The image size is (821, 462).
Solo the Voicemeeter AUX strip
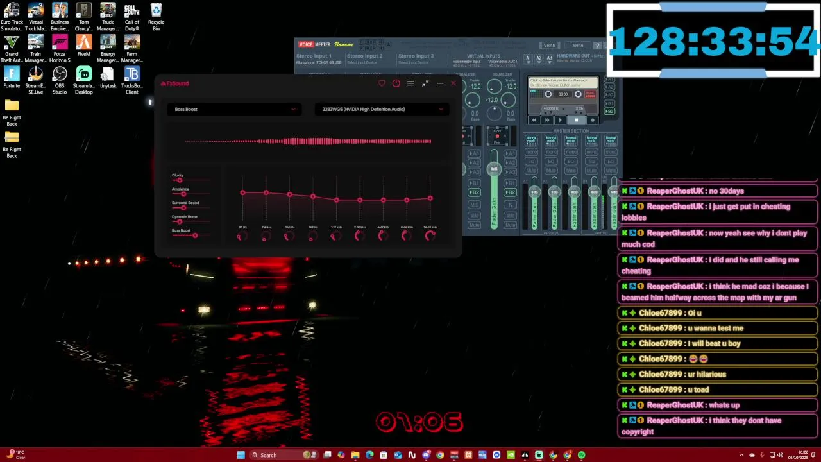(x=510, y=215)
